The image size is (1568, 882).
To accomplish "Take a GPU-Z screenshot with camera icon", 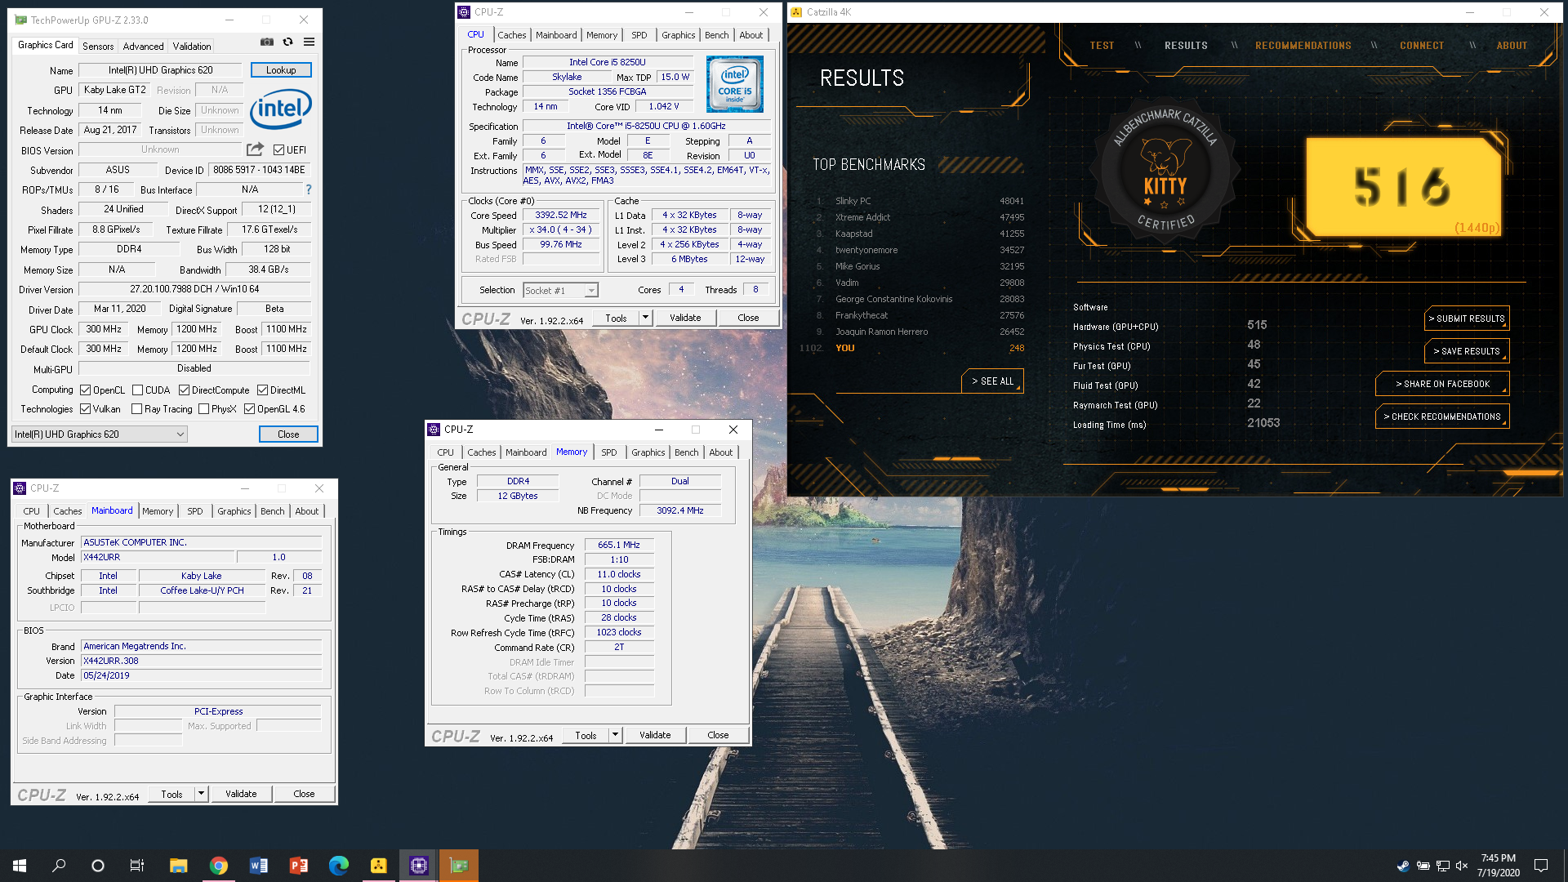I will pos(267,42).
